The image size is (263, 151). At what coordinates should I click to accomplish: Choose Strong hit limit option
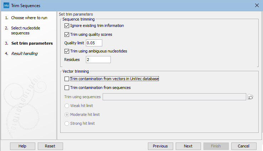point(67,123)
